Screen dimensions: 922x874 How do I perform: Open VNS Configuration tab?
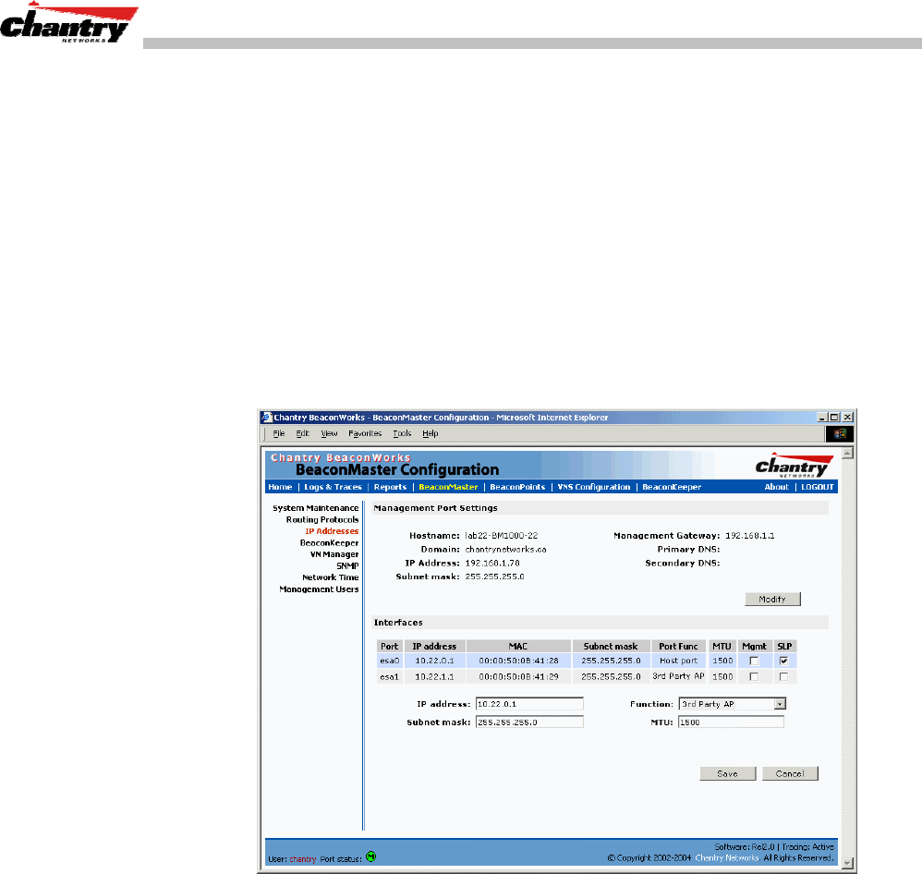tap(593, 487)
